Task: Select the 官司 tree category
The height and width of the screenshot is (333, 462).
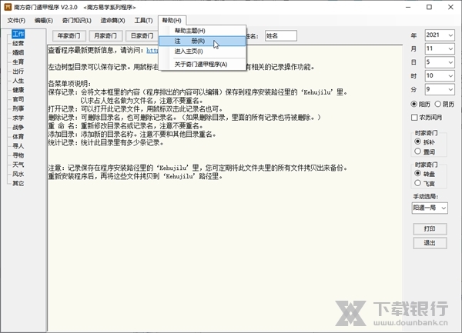Action: (x=18, y=99)
